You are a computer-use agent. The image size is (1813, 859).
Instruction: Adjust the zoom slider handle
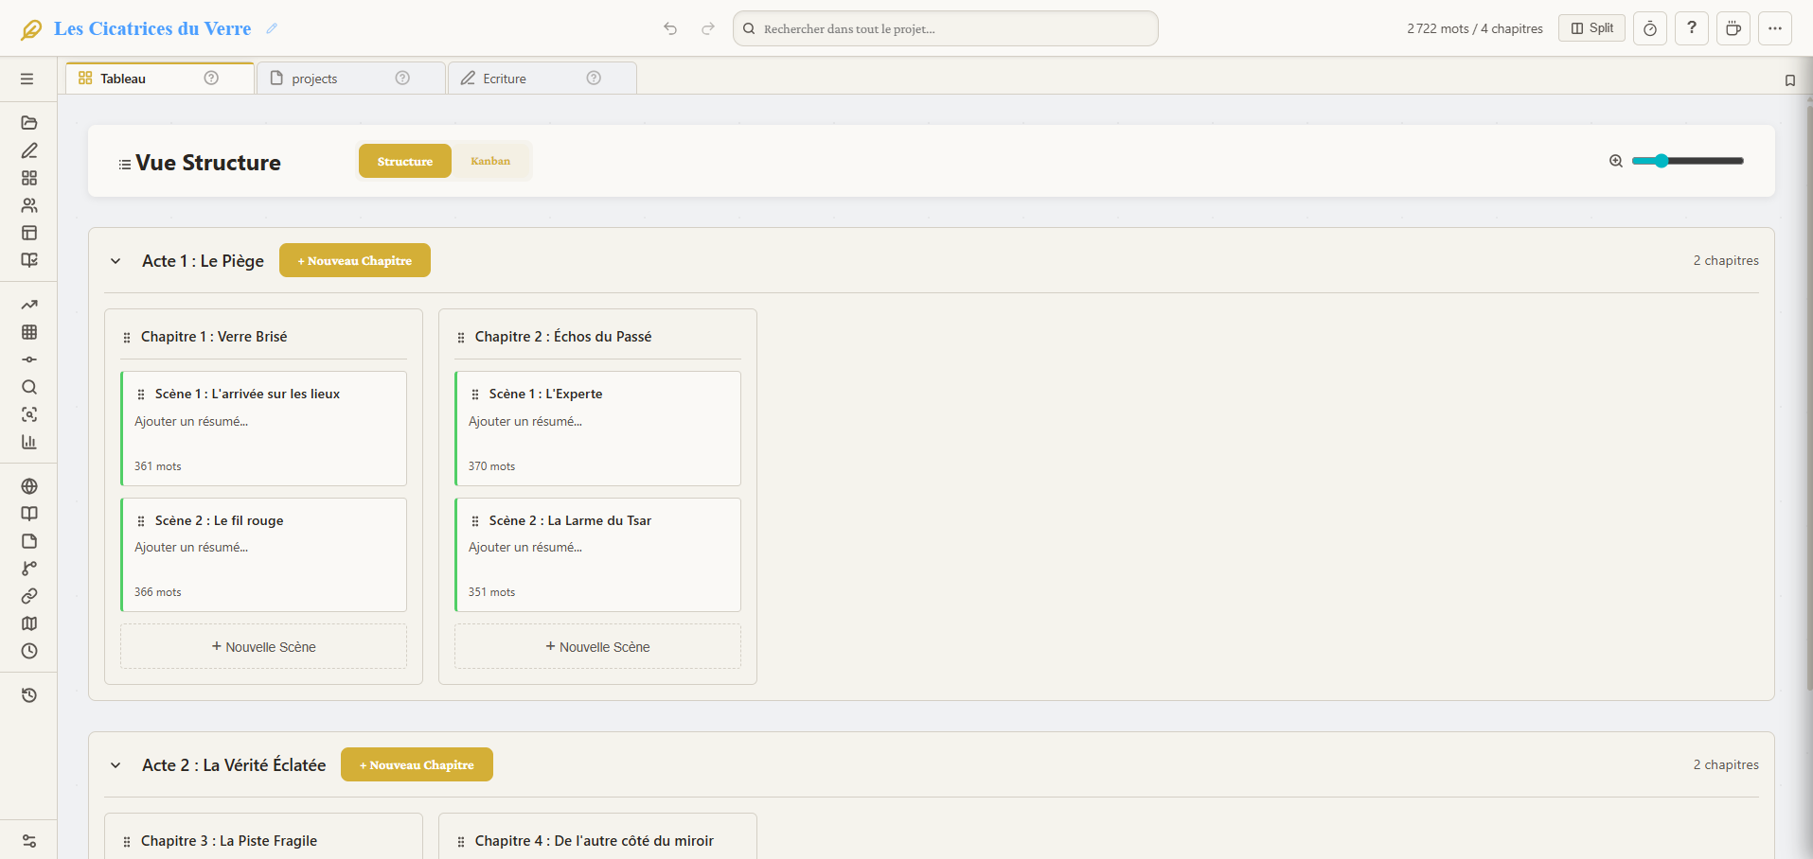(x=1662, y=161)
